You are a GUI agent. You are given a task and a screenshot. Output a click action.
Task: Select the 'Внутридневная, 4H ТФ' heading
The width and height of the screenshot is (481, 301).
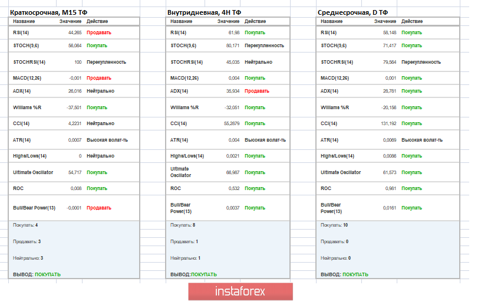pos(205,12)
